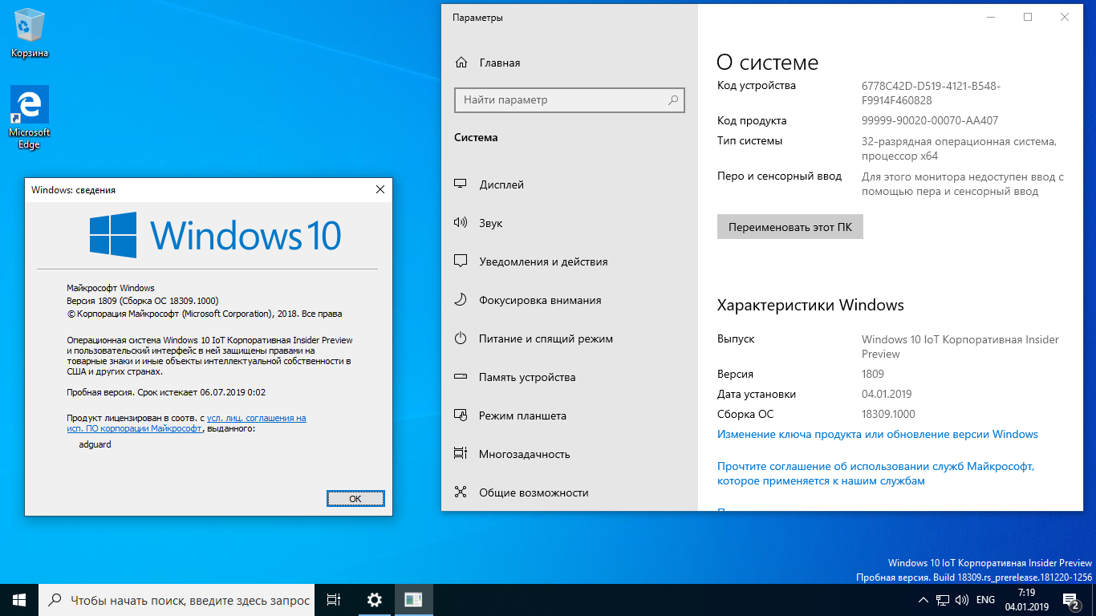Go to Главная settings home
1096x616 pixels.
pos(570,63)
